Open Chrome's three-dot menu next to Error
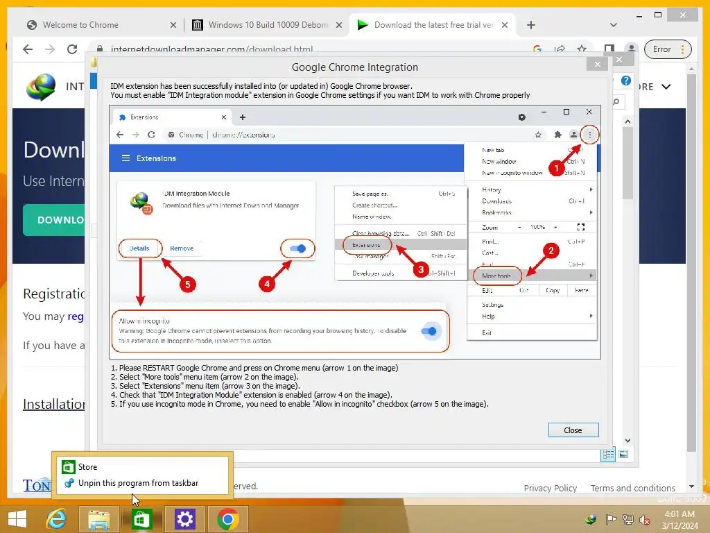 click(683, 49)
